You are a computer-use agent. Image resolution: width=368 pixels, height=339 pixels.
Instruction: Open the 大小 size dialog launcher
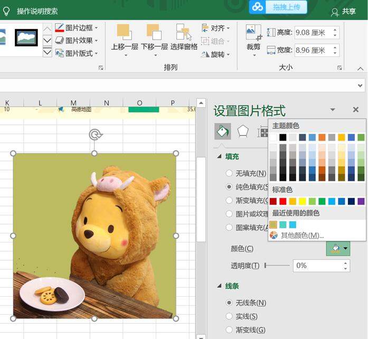339,68
